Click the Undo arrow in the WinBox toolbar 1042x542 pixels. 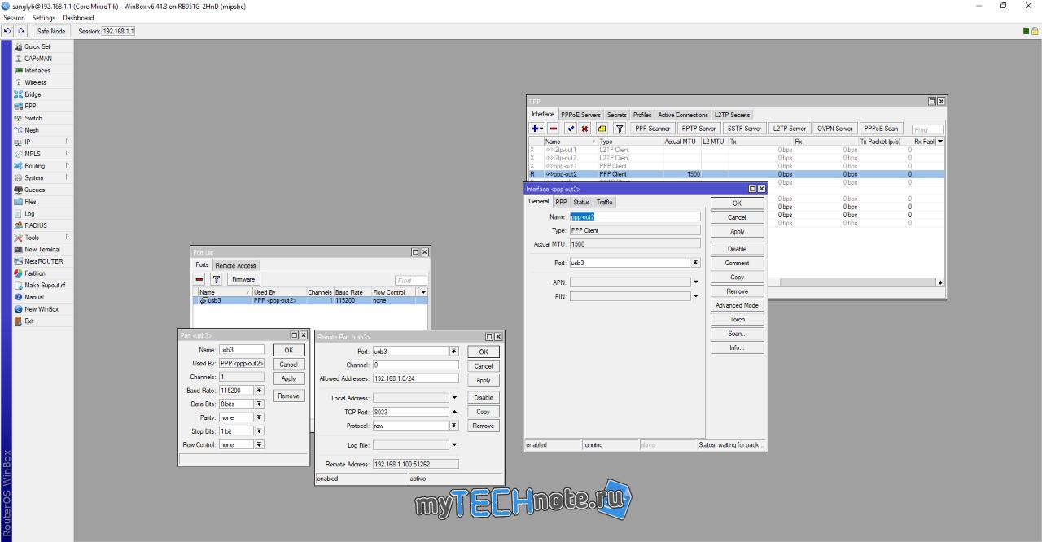coord(7,31)
